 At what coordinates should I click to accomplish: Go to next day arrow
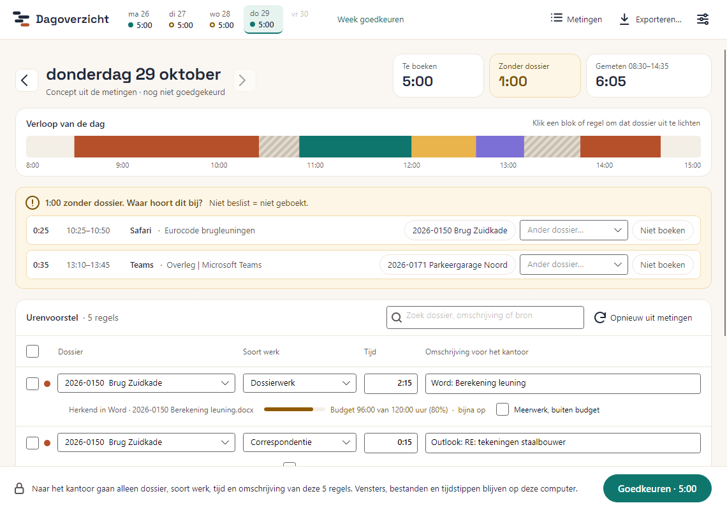243,80
